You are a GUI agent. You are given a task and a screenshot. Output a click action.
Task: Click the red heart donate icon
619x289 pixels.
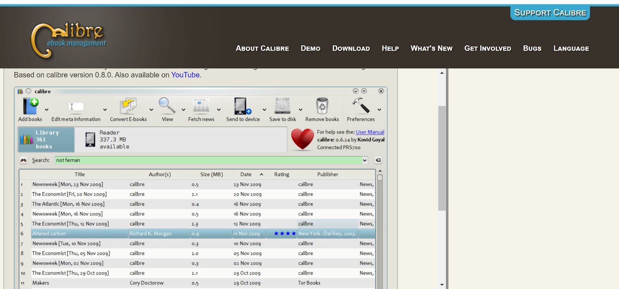pyautogui.click(x=303, y=139)
